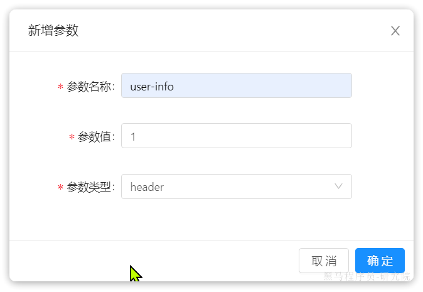Click the red asterisk beside 参数名称

60,87
